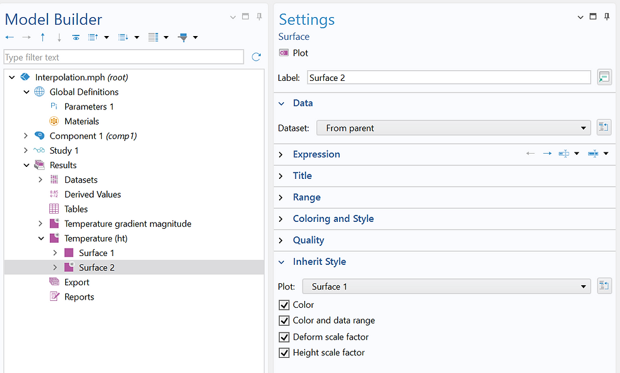This screenshot has height=373, width=620.
Task: Pin the Settings panel with pushpin icon
Action: pyautogui.click(x=607, y=16)
